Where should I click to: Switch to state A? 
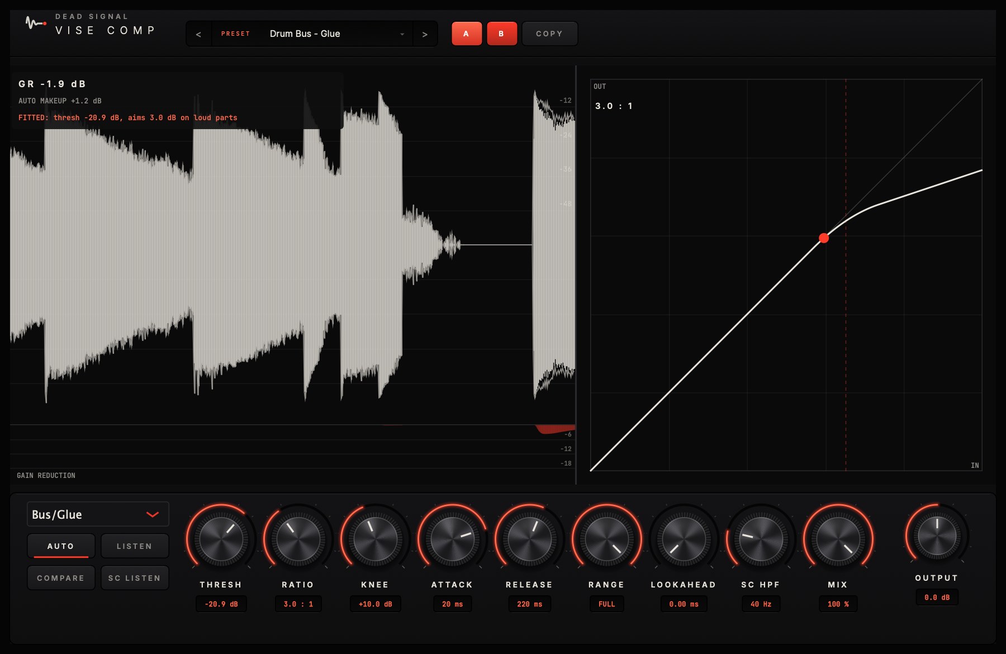(467, 34)
